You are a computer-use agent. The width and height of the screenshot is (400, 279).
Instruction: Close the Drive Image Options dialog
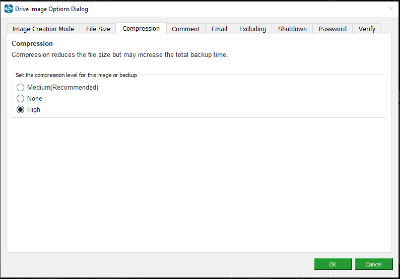coord(391,9)
